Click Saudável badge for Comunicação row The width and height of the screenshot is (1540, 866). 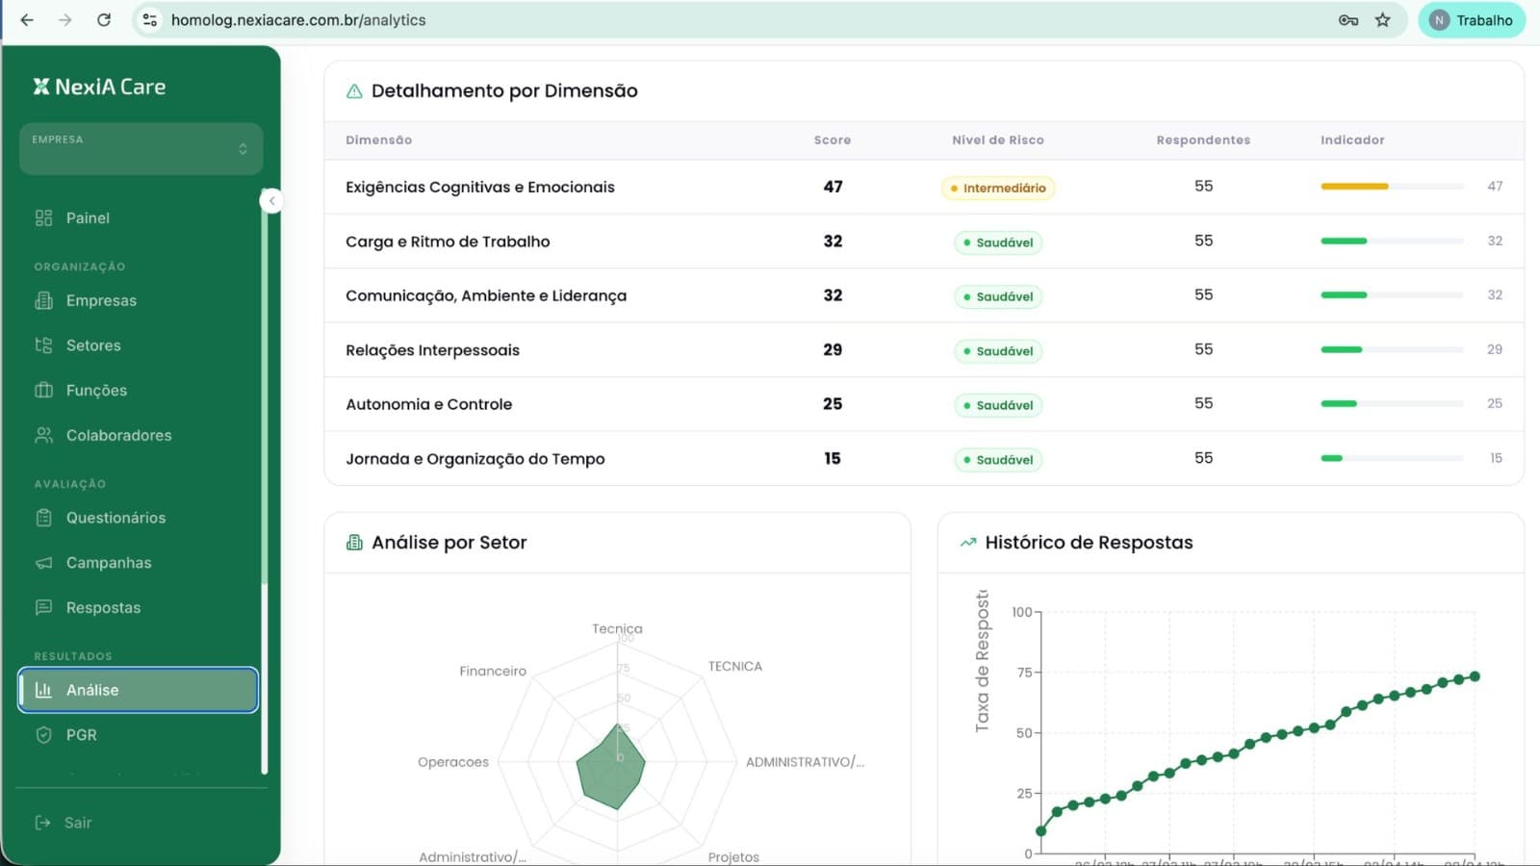(x=998, y=296)
